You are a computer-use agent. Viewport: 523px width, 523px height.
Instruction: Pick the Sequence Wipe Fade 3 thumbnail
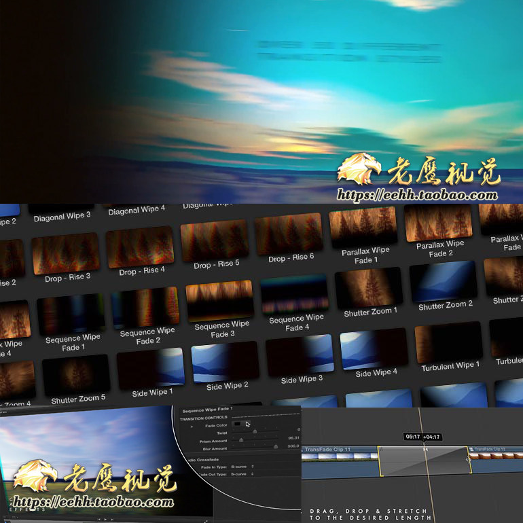click(x=220, y=301)
